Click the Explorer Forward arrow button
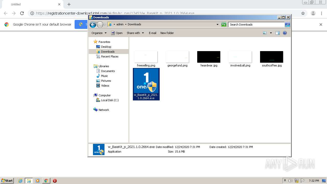Image resolution: width=327 pixels, height=184 pixels. click(100, 25)
